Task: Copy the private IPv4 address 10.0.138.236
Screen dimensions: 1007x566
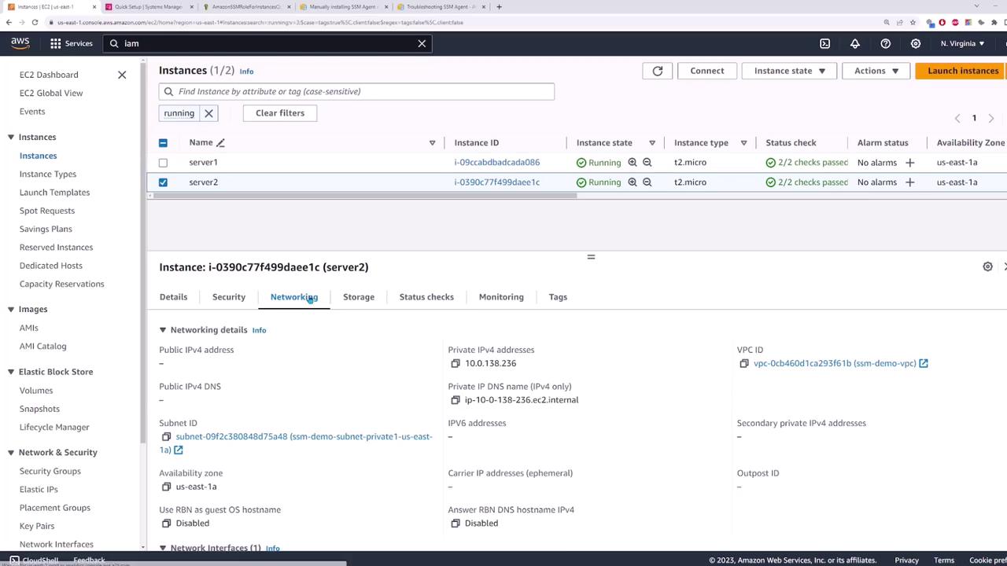Action: 455,363
